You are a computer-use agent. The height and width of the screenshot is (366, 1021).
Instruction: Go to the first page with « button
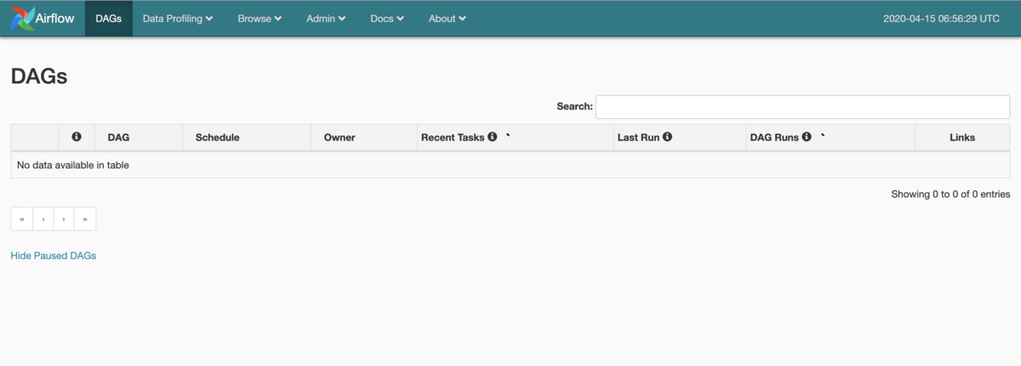(22, 219)
